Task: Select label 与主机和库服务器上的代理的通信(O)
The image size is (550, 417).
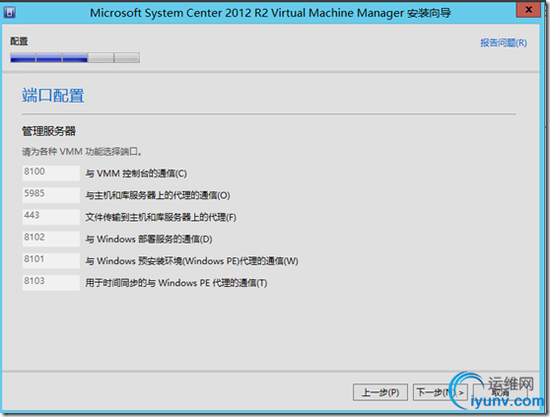Action: [x=158, y=195]
